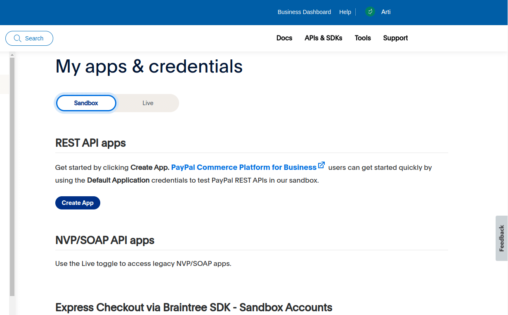Expand the Tools navigation menu
Viewport: 508px width, 315px height.
363,38
